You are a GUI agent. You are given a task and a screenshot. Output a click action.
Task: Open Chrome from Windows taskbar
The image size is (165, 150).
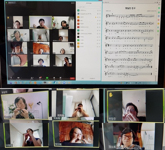click(30, 83)
